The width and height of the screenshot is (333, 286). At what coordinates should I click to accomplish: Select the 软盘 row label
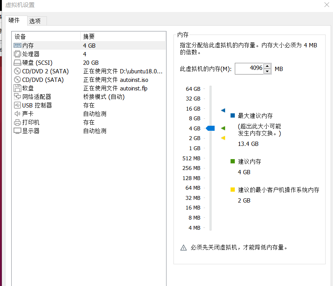click(x=28, y=88)
